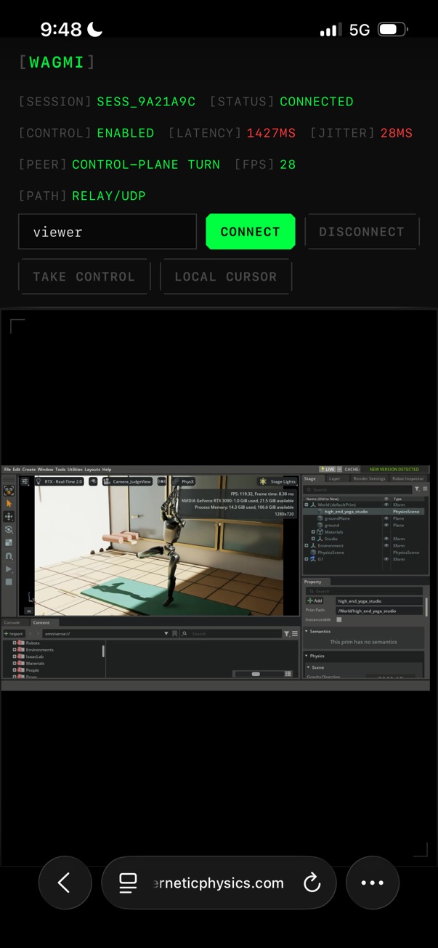
Task: Click the Stage filter funnel icon
Action: (x=417, y=489)
